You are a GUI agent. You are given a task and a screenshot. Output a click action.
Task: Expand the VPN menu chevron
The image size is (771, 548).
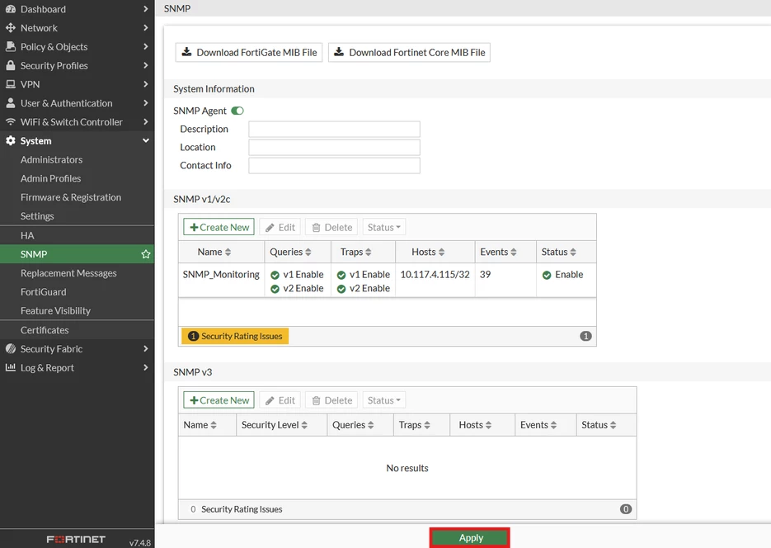click(146, 84)
